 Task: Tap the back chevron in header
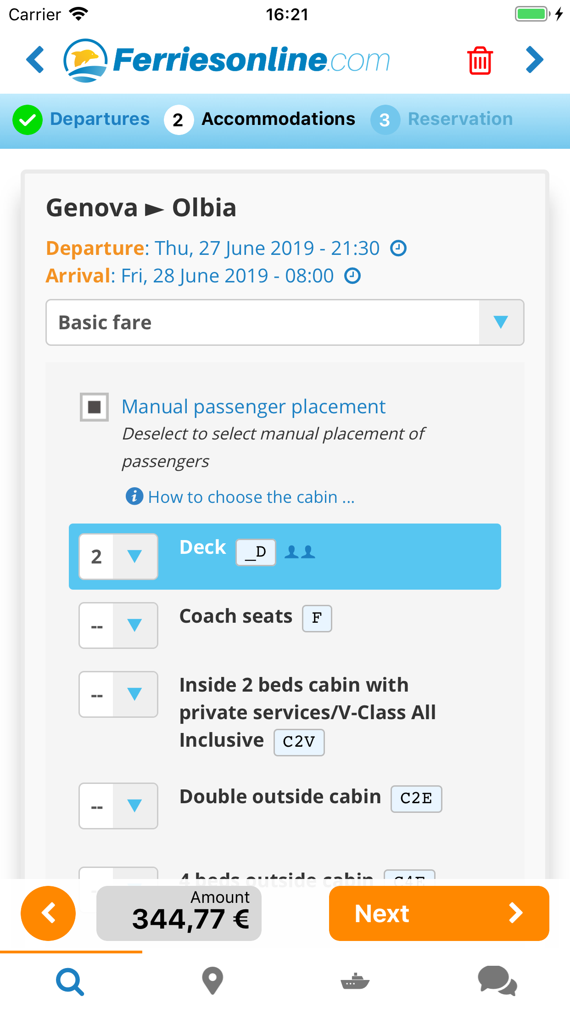(x=35, y=60)
